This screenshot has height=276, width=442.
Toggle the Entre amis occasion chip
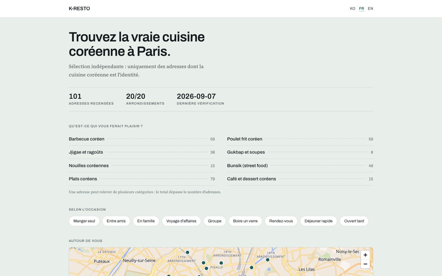pos(116,221)
